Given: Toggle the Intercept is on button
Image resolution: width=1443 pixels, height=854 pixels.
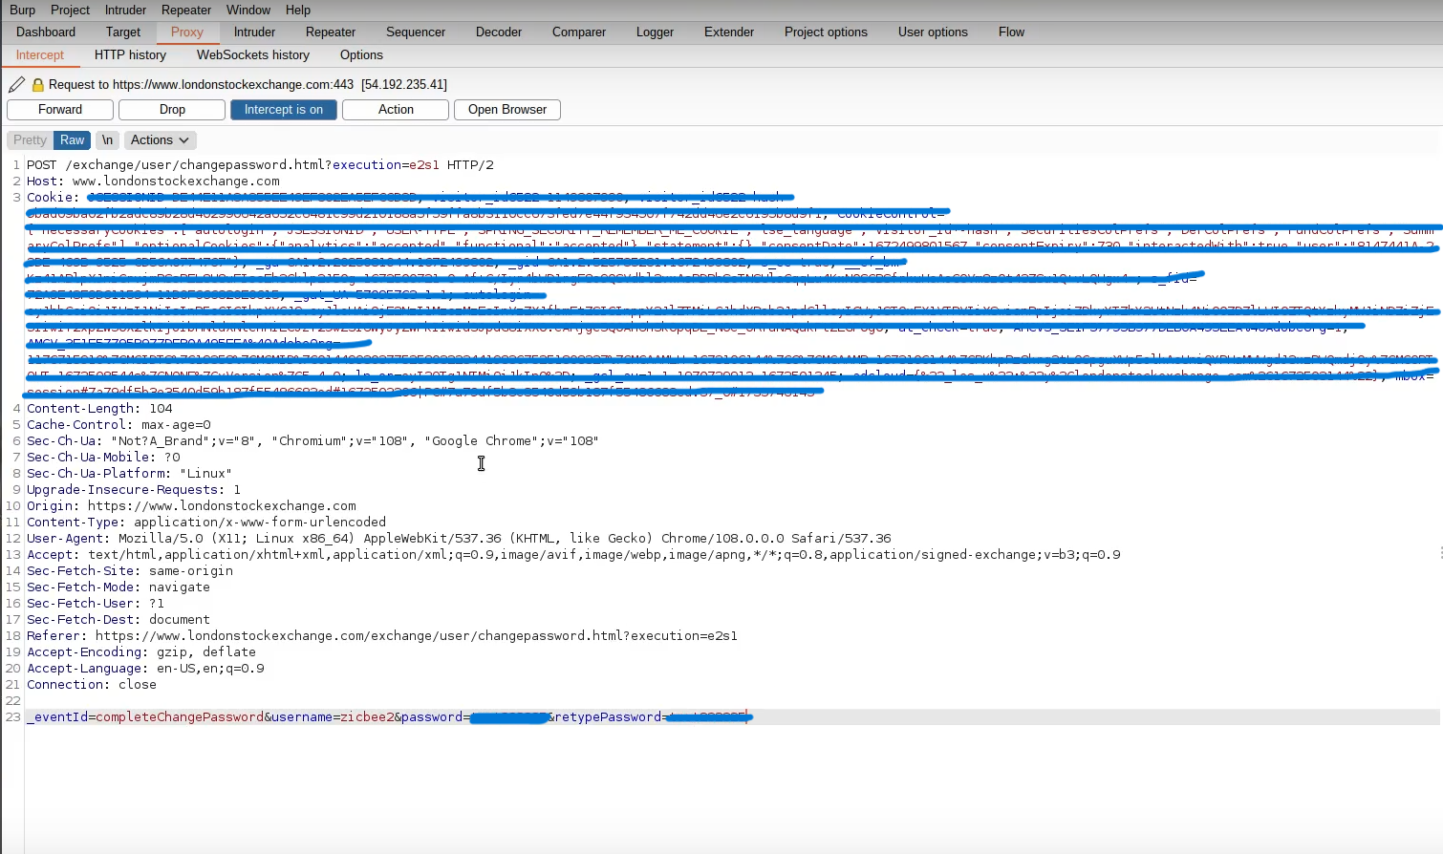Looking at the screenshot, I should click(x=283, y=110).
